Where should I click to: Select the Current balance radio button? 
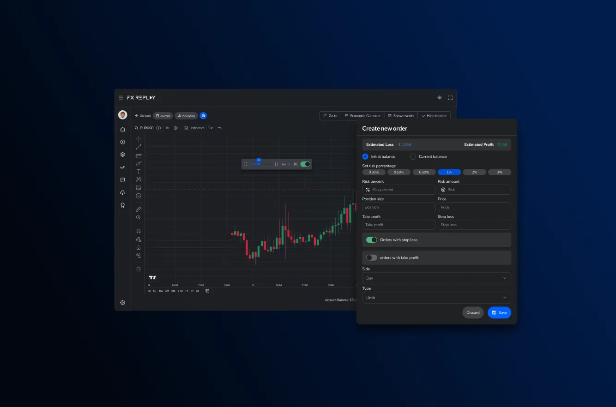click(412, 156)
